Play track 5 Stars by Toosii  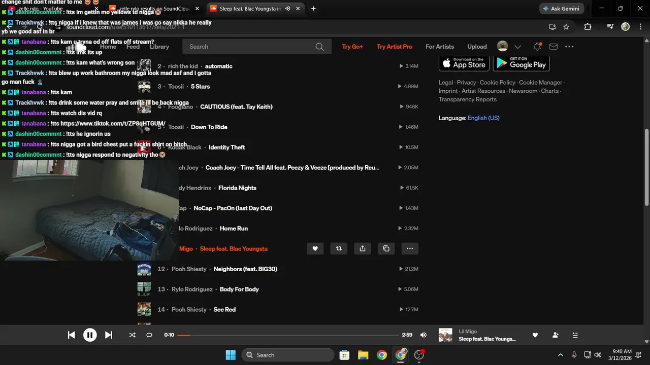pos(200,87)
